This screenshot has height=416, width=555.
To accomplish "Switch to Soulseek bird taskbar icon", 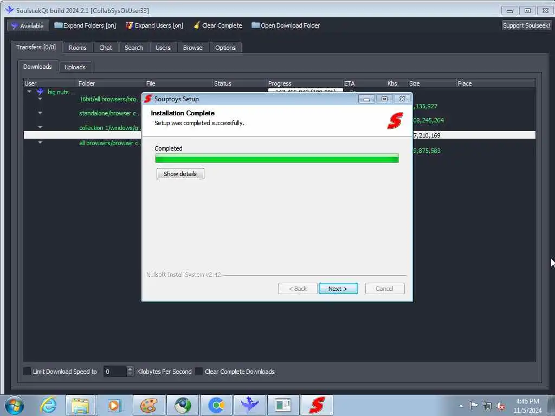I will pos(250,405).
